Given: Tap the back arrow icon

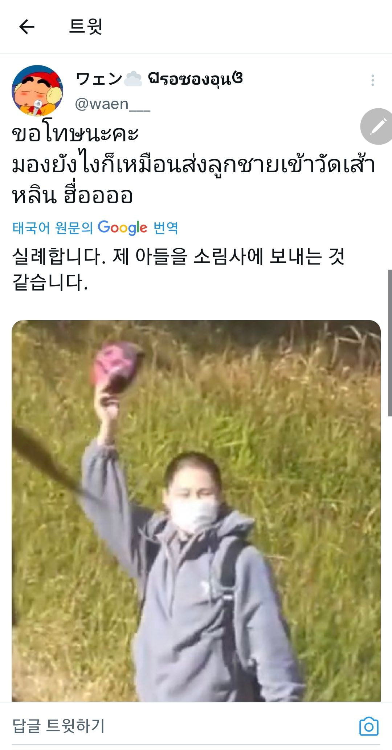Looking at the screenshot, I should click(26, 27).
